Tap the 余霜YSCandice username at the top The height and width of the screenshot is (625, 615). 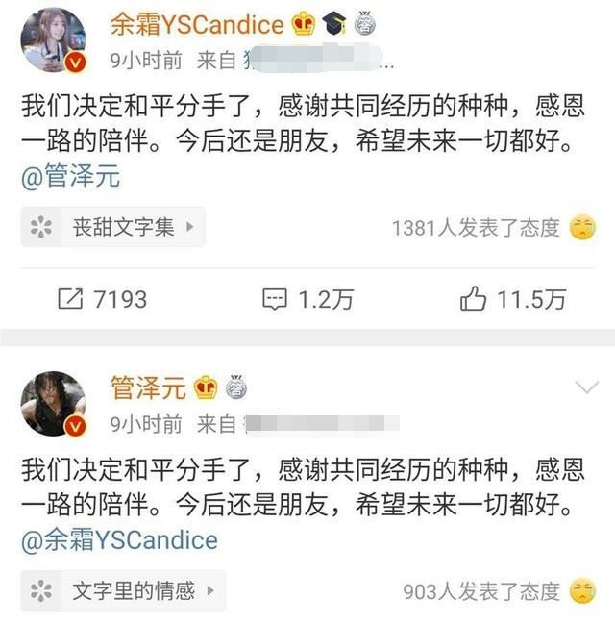(197, 24)
